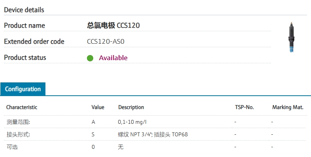Image resolution: width=311 pixels, height=157 pixels.
Task: Click the Description column header
Action: [131, 107]
